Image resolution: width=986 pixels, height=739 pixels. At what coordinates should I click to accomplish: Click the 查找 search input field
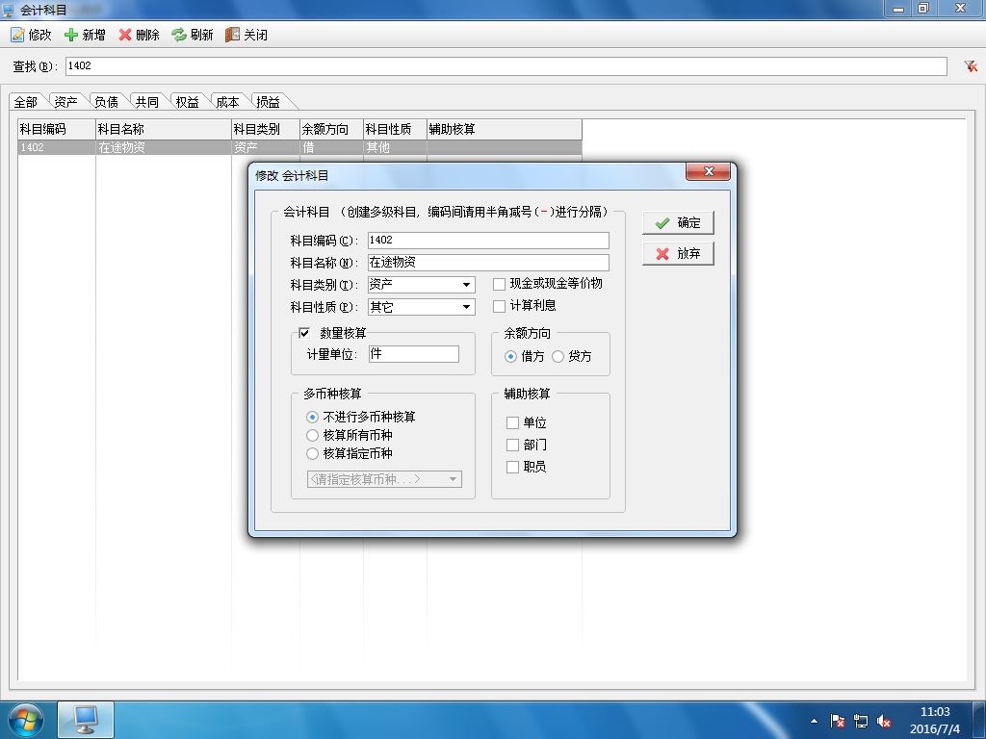coord(506,66)
